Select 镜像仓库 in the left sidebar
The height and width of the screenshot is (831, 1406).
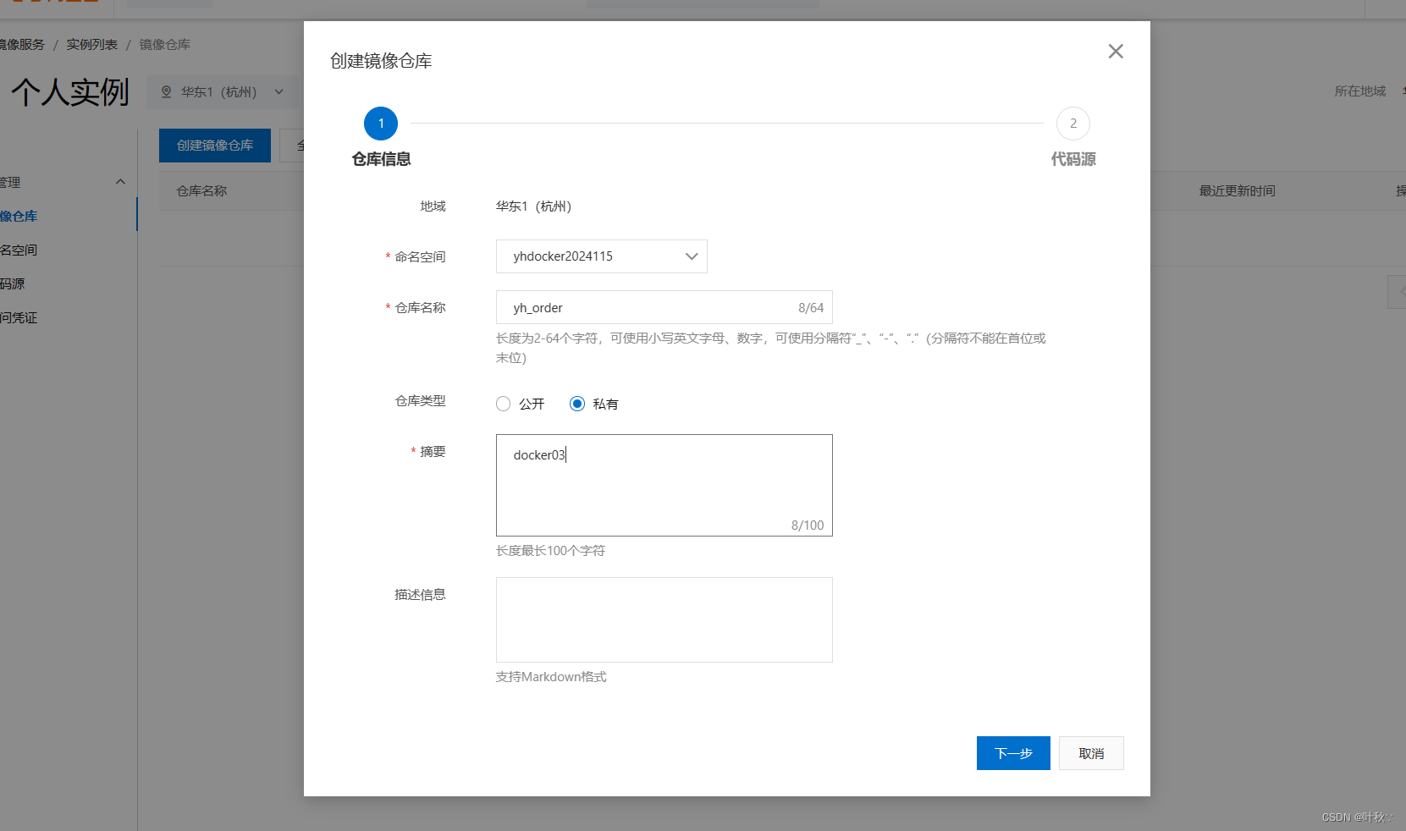pos(19,216)
